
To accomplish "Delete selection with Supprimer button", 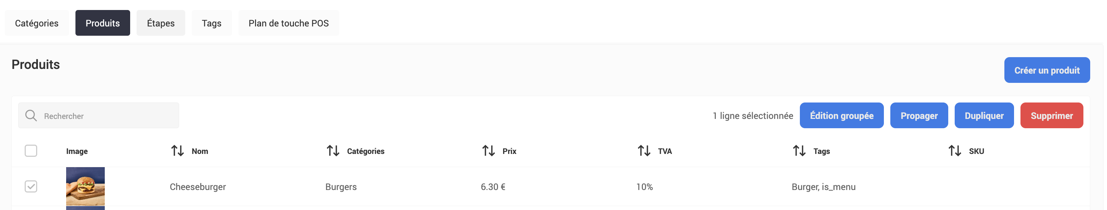I will point(1051,115).
